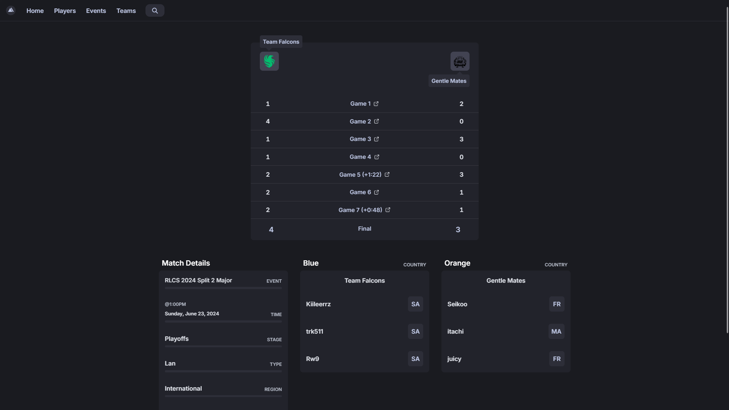Image resolution: width=729 pixels, height=410 pixels.
Task: Open the Teams navigation item
Action: (x=126, y=11)
